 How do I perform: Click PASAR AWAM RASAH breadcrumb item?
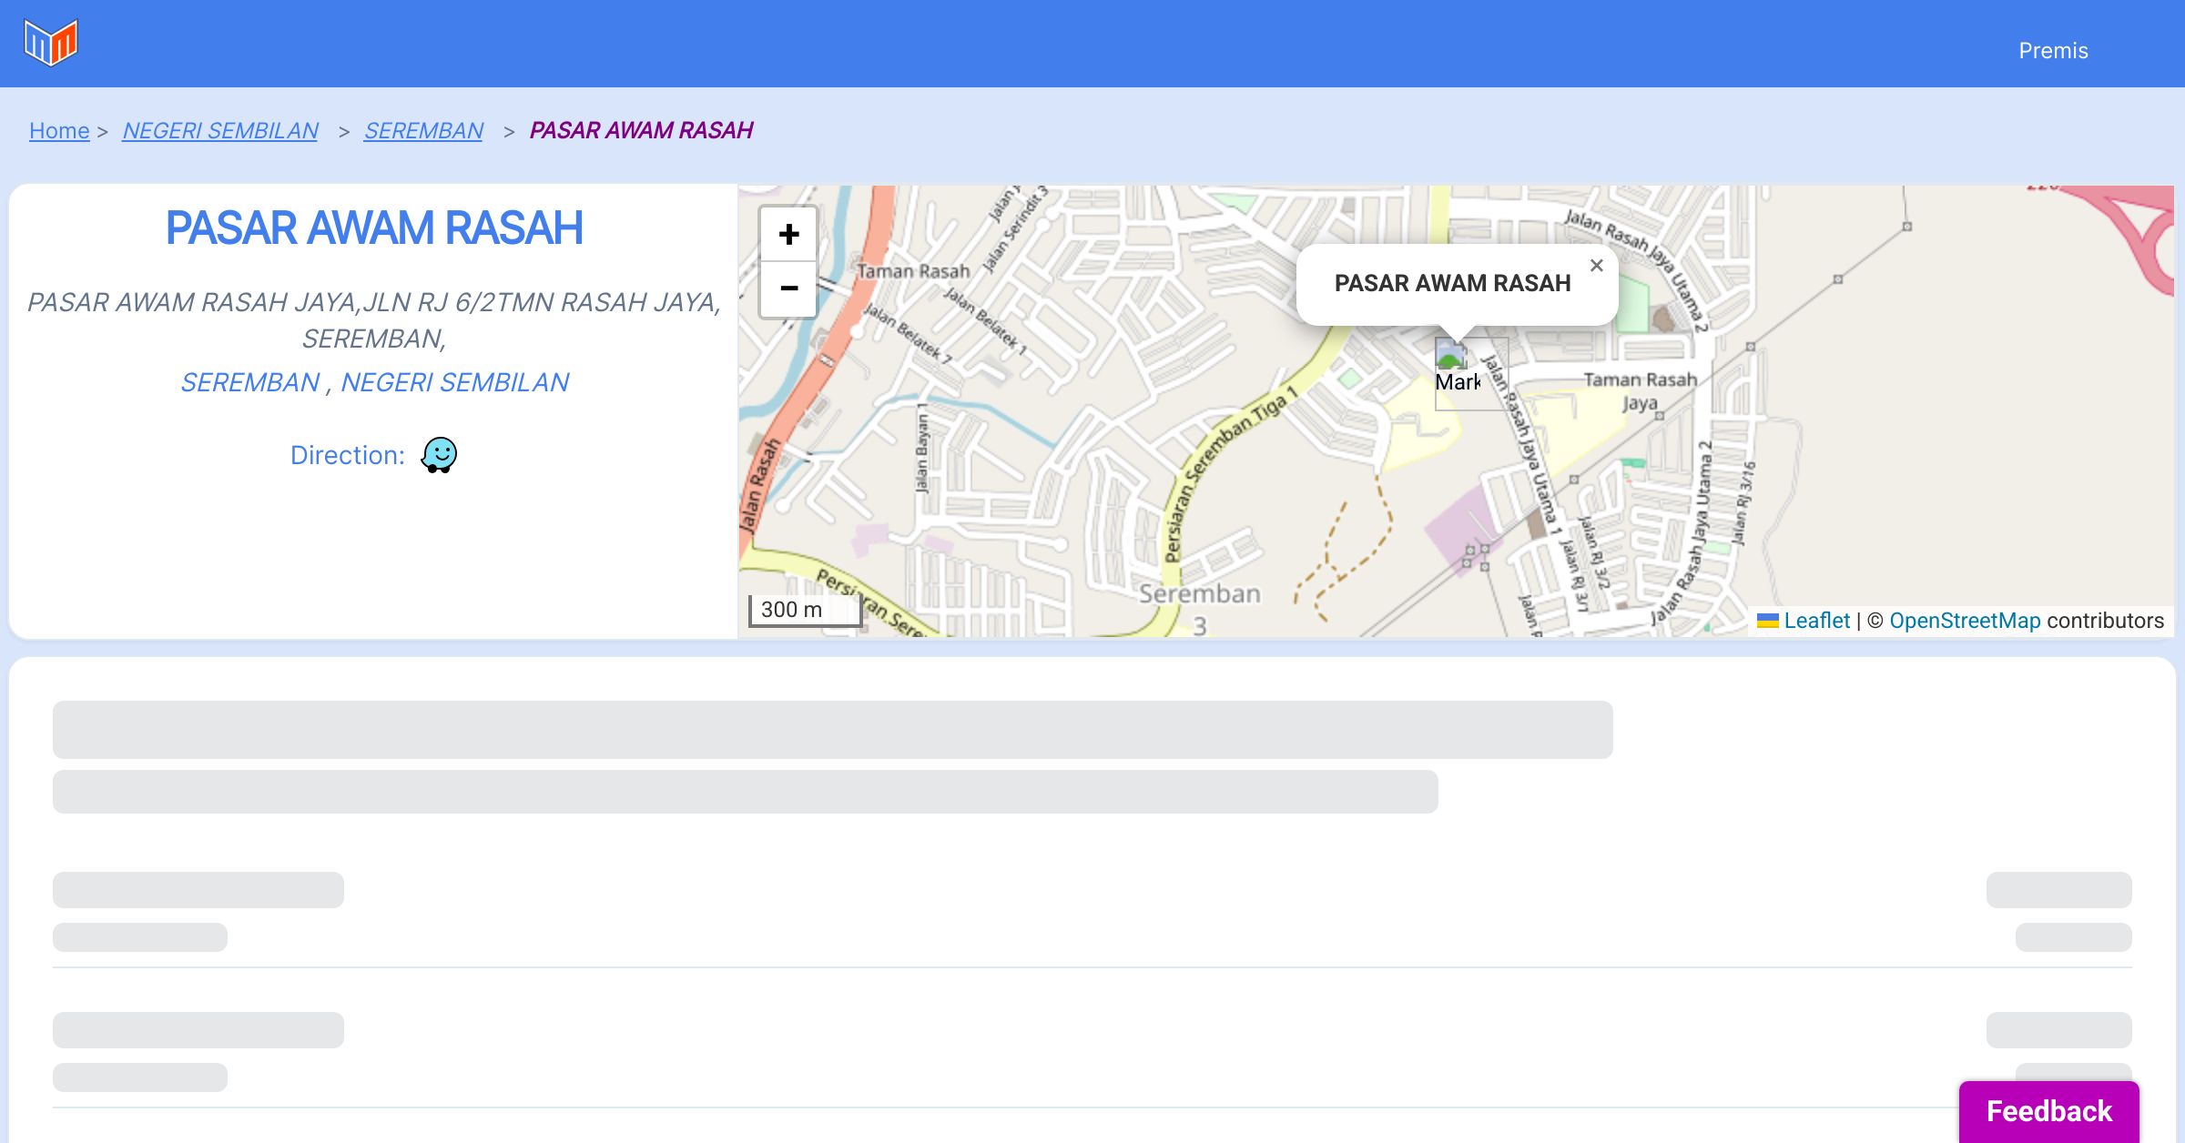coord(641,131)
